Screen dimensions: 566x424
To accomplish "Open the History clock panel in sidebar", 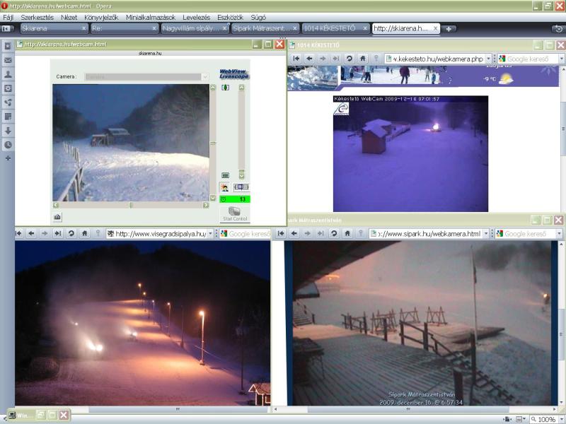I will 8,145.
